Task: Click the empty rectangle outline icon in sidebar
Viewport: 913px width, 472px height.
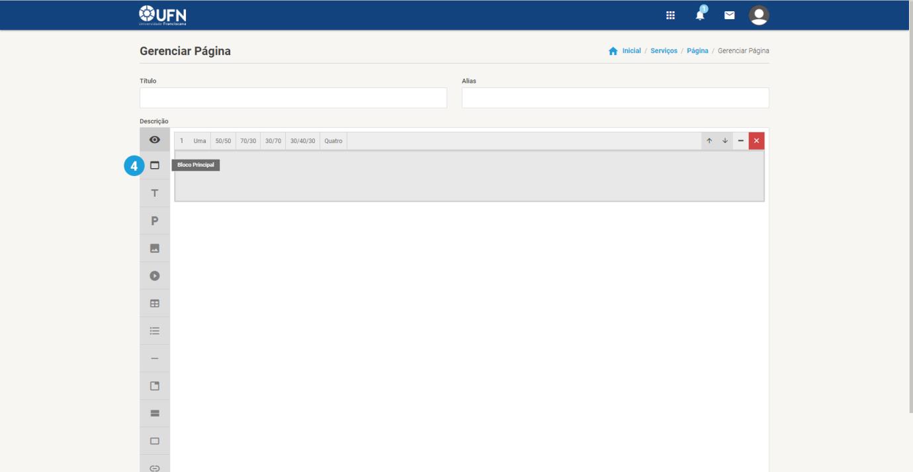Action: (x=155, y=440)
